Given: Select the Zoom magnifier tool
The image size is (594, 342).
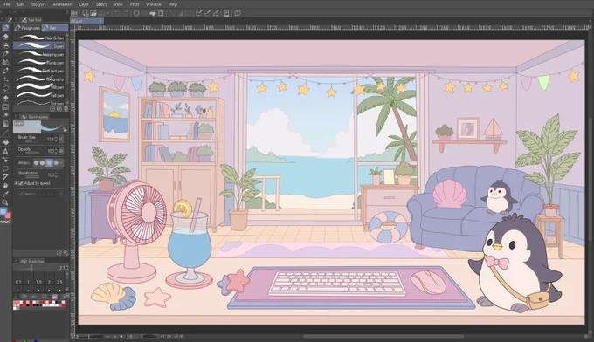Looking at the screenshot, I should click(x=5, y=202).
